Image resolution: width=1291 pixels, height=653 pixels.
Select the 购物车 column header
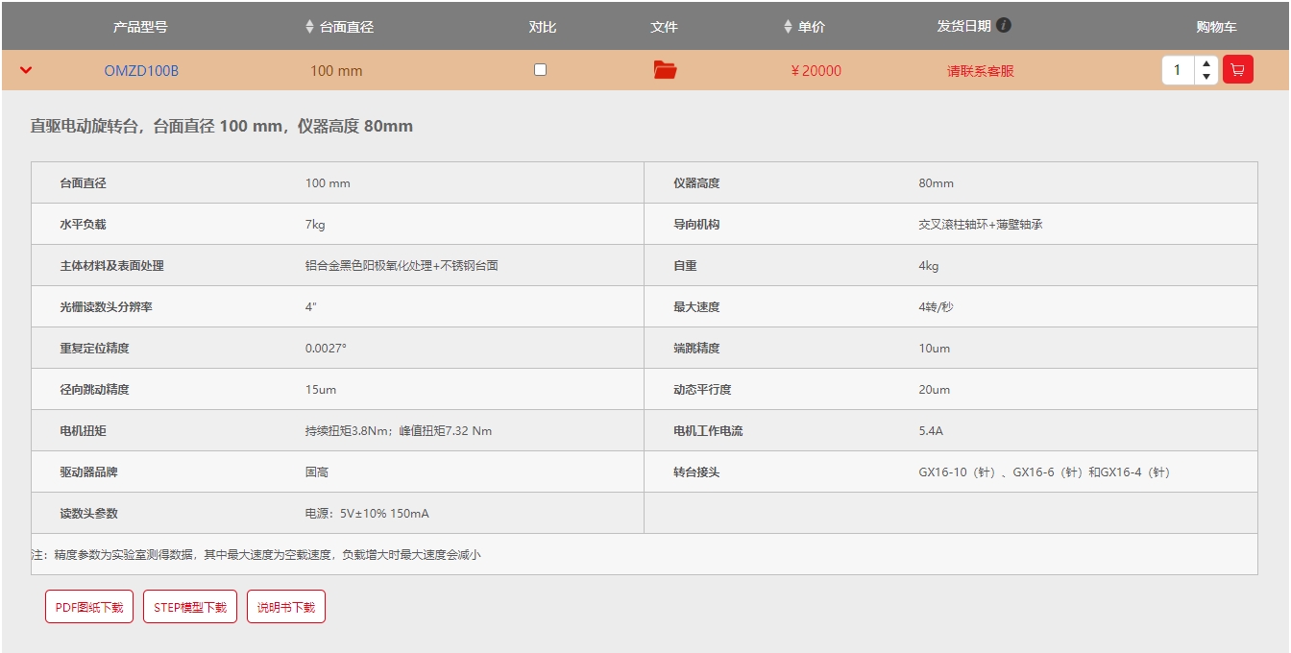(1216, 27)
